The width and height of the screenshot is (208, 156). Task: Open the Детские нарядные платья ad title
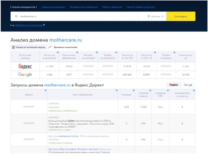tap(79, 136)
